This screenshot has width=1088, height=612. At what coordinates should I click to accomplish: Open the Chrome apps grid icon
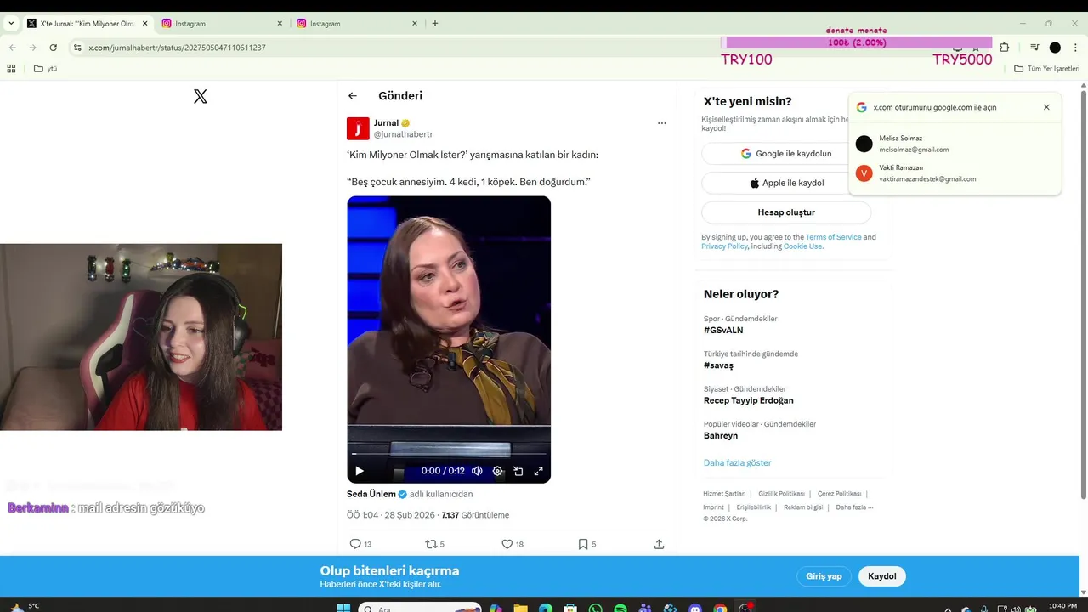pos(11,69)
